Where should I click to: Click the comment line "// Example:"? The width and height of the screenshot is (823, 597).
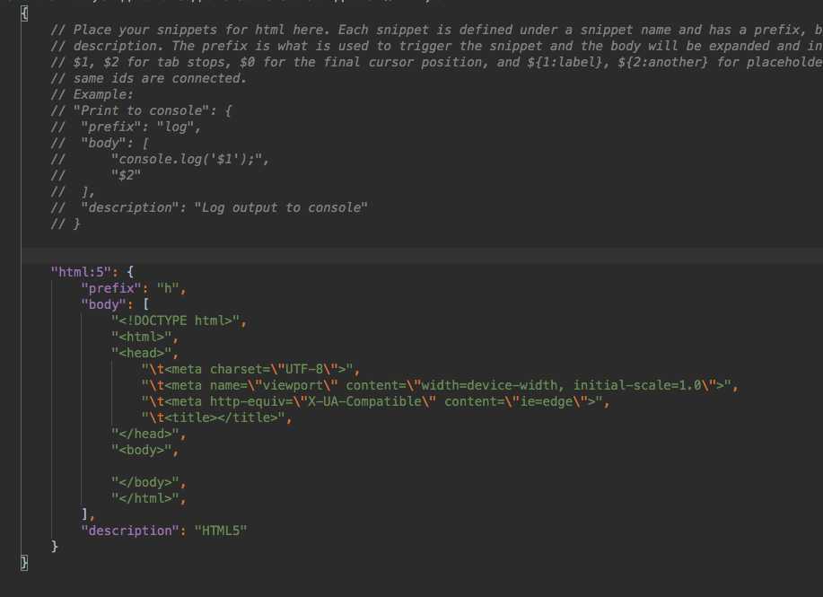click(x=92, y=94)
